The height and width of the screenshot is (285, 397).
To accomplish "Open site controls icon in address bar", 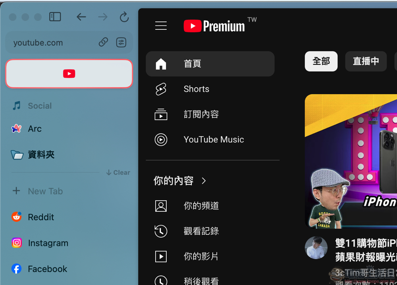I will coord(121,43).
